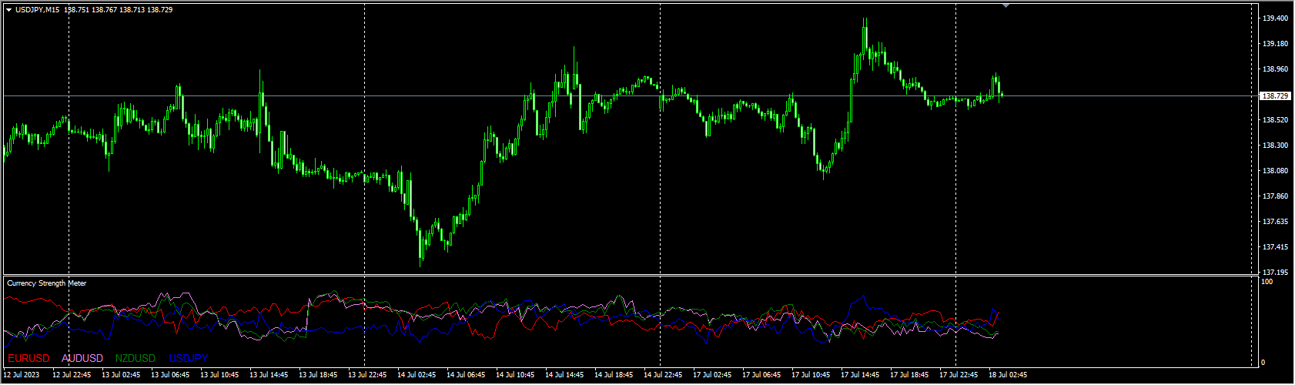The image size is (1295, 385).
Task: Click the 139.400 price scale label
Action: (x=1276, y=18)
